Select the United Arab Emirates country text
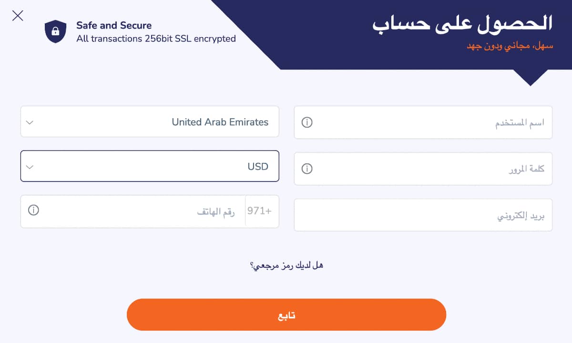Screen dimensions: 572x343 tap(220, 122)
